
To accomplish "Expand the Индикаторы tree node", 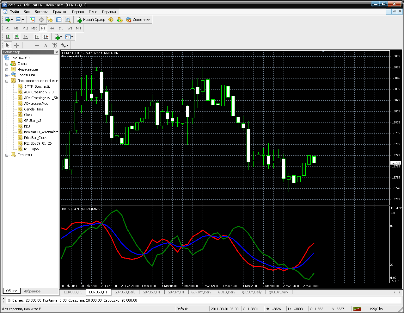I will point(7,70).
